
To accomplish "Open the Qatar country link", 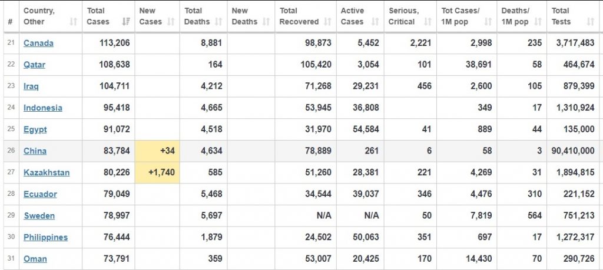I will click(x=34, y=65).
